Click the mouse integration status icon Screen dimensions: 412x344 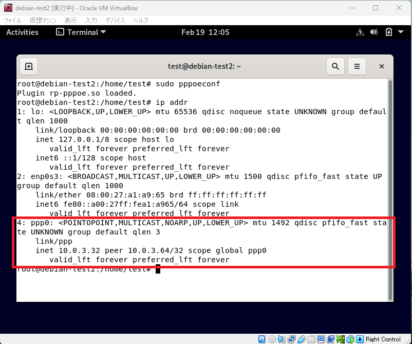tap(350, 339)
